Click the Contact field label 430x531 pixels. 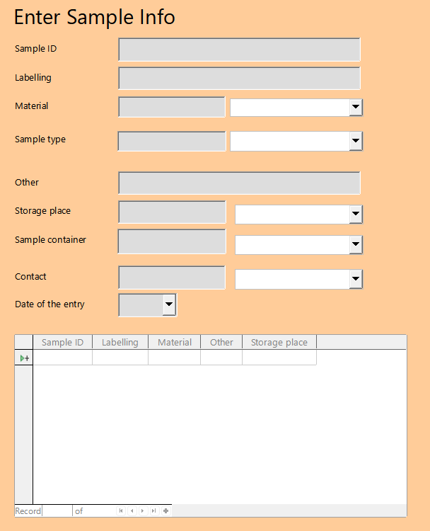[x=30, y=277]
